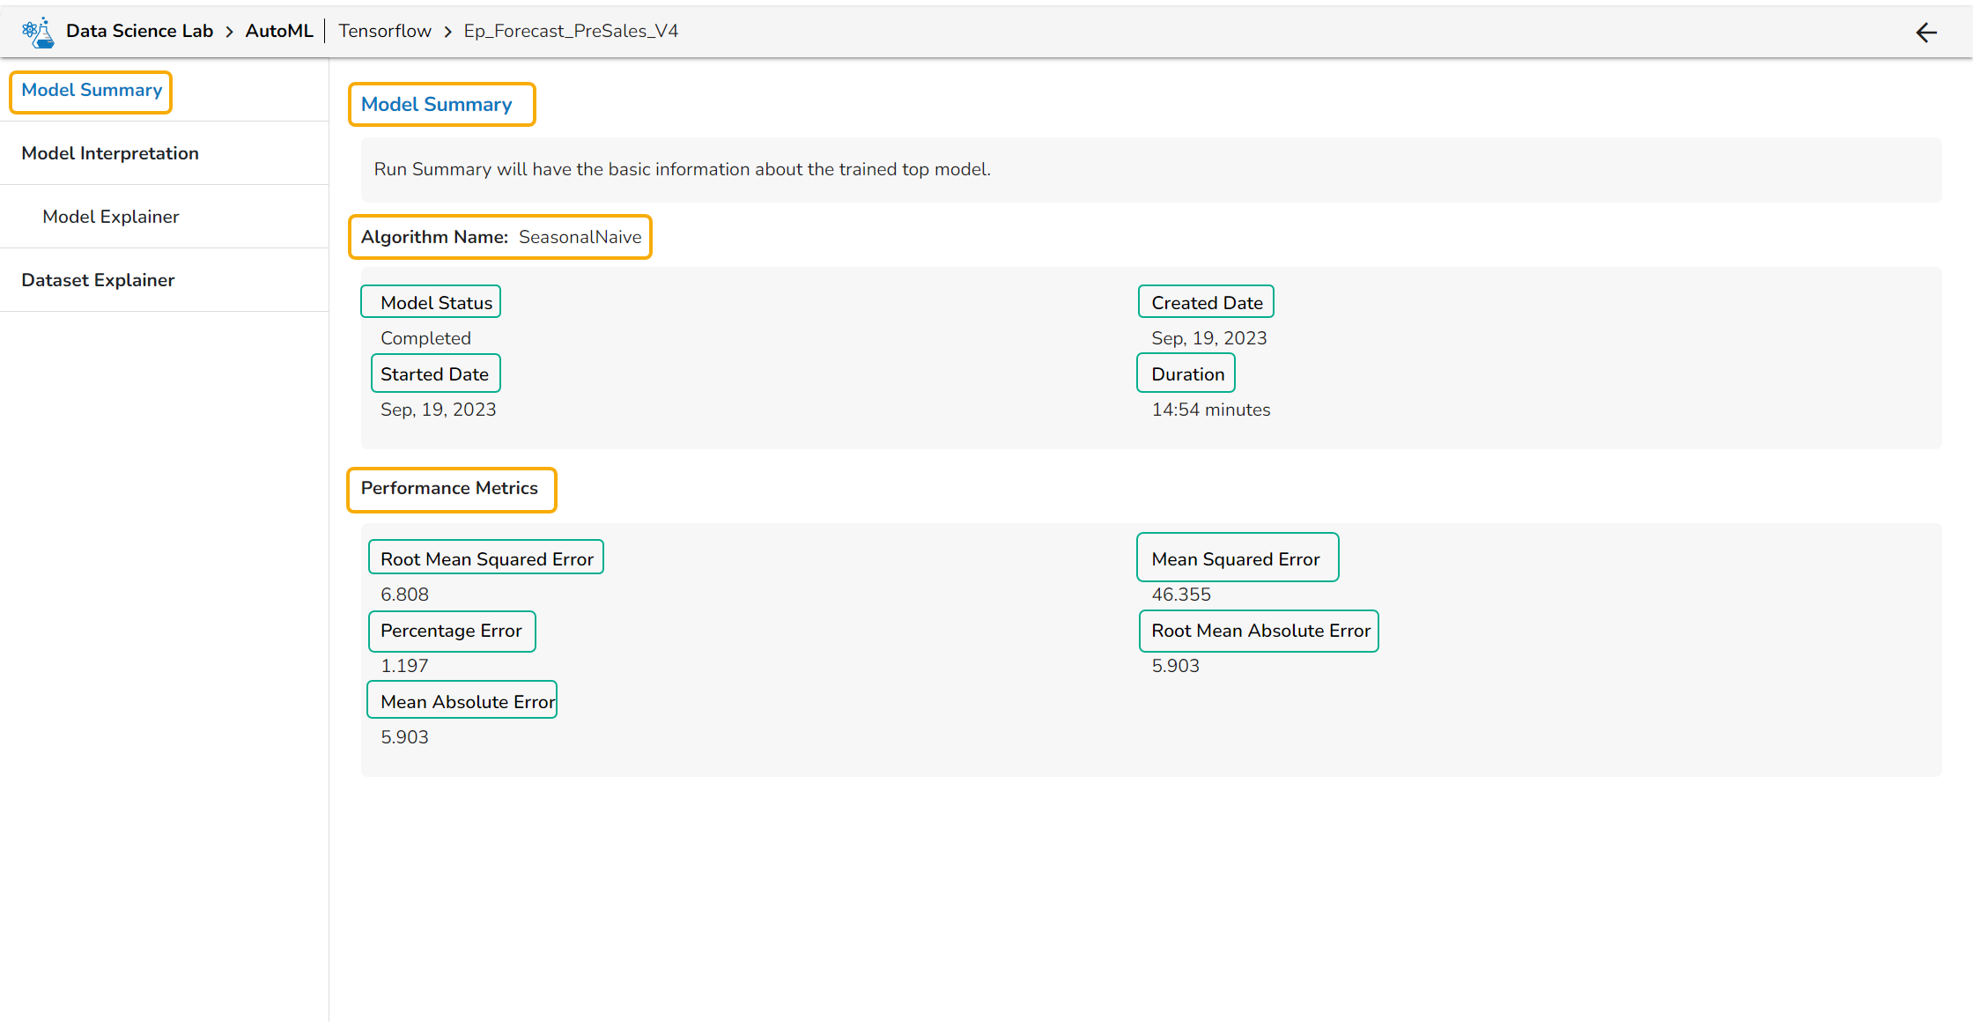The image size is (1973, 1027).
Task: Click the Data Science Lab flask icon
Action: coord(39,30)
